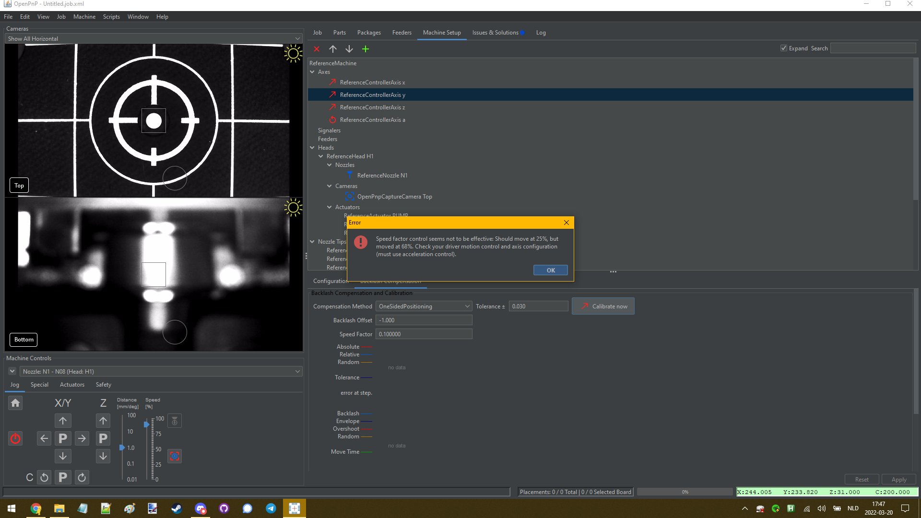This screenshot has width=921, height=518.
Task: Click the red camera target icon near speed slider
Action: (175, 456)
